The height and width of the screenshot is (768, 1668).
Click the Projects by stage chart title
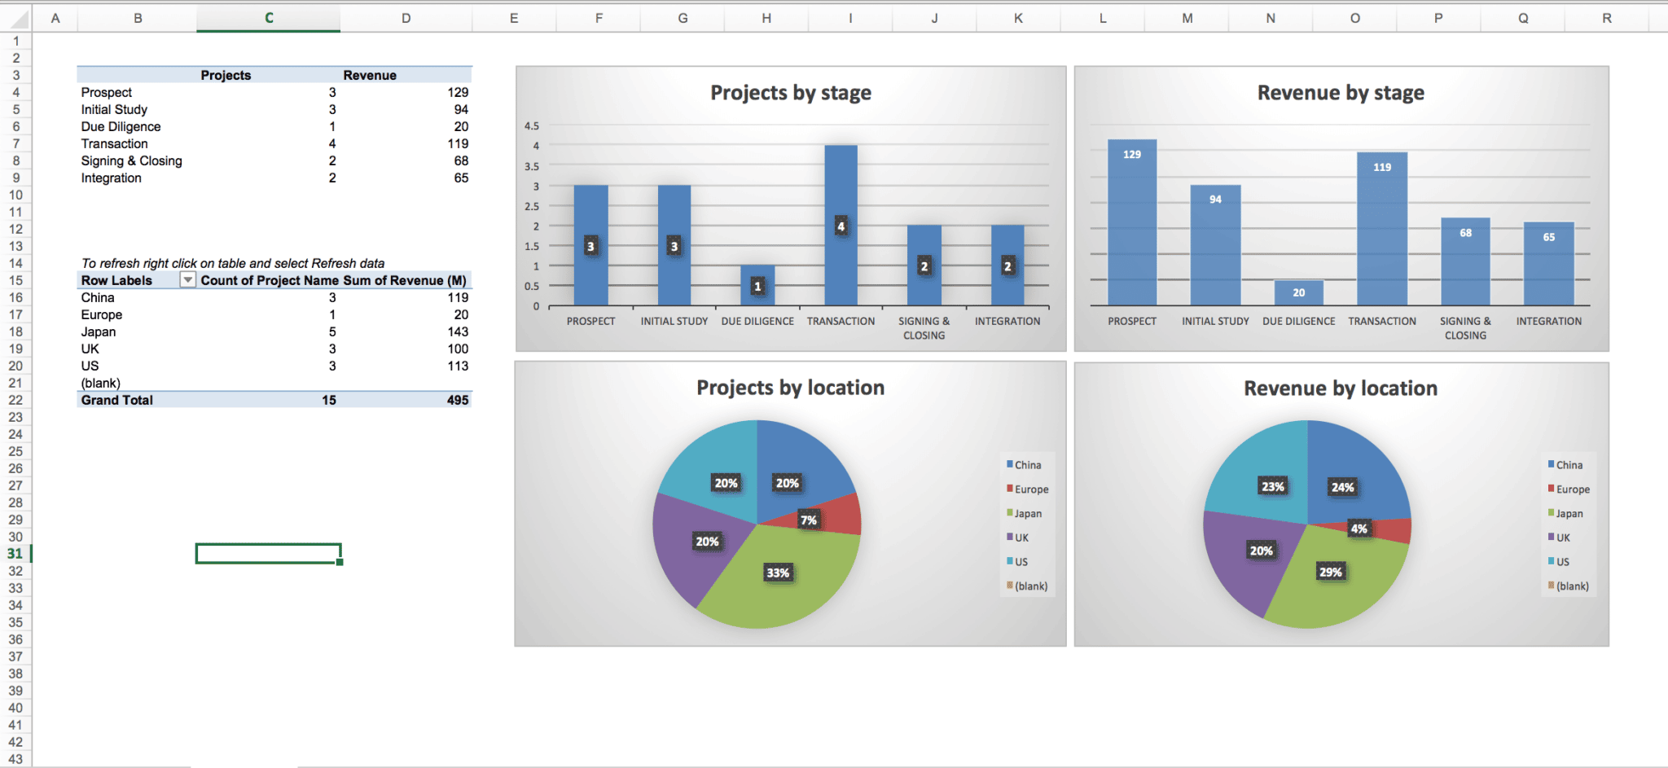coord(790,93)
